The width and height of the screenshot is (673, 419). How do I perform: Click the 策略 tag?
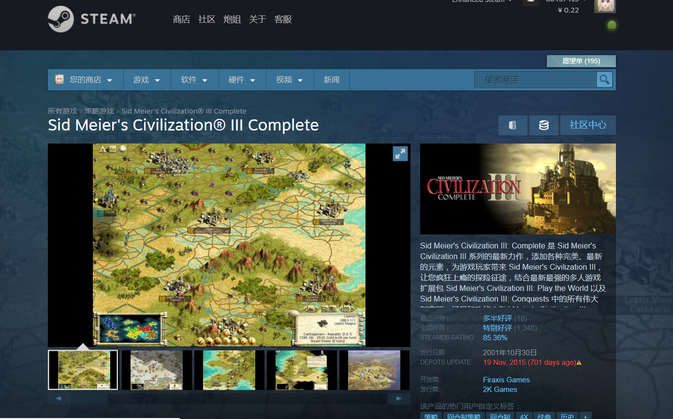pos(431,416)
